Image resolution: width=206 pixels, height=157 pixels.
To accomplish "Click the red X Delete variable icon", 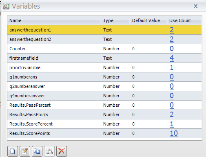I will coord(62,151).
